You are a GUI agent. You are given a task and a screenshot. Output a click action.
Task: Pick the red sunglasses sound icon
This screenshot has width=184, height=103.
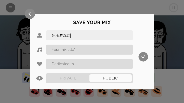[x=75, y=92]
